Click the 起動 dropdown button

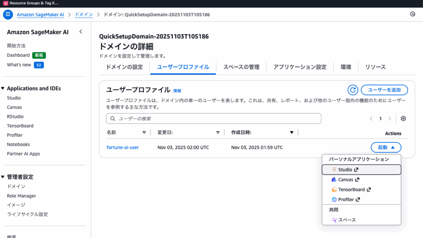pos(386,147)
